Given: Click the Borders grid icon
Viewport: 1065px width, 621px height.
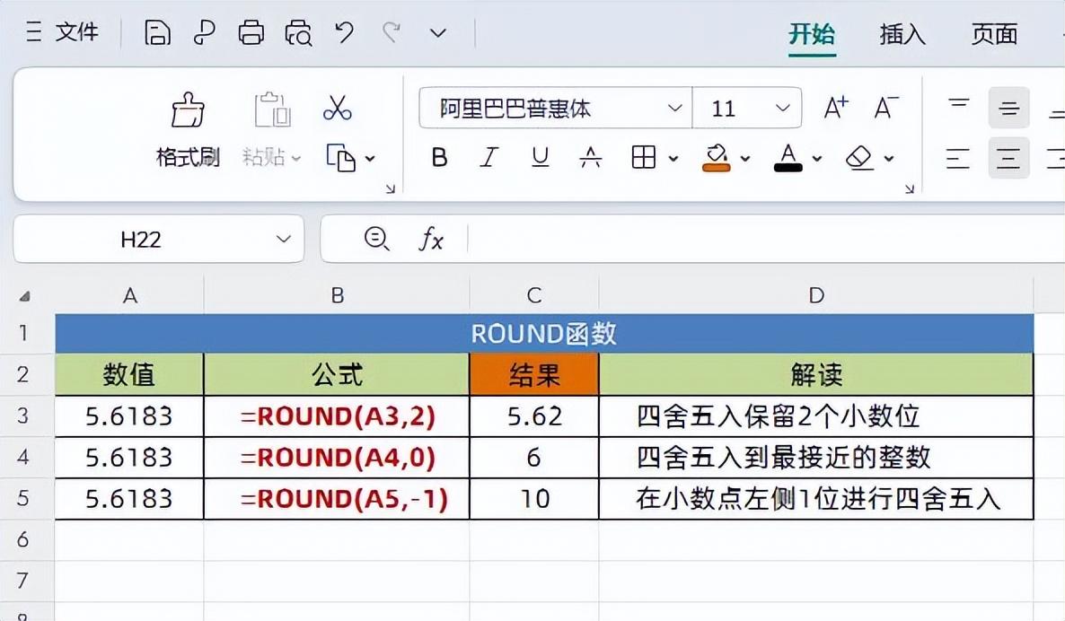Looking at the screenshot, I should coord(643,157).
